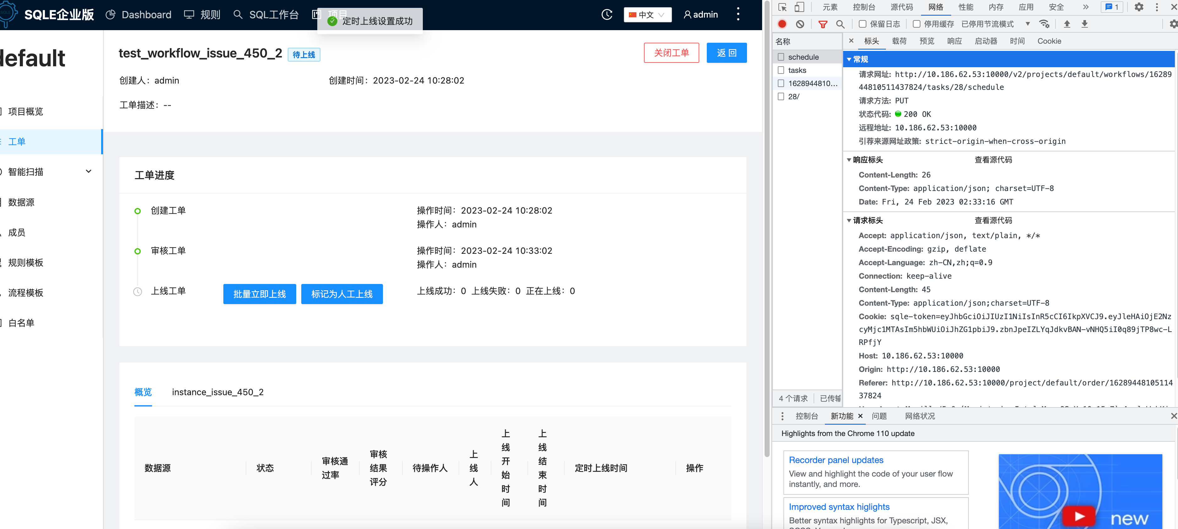
Task: Check the schedule request checkbox
Action: pyautogui.click(x=781, y=57)
